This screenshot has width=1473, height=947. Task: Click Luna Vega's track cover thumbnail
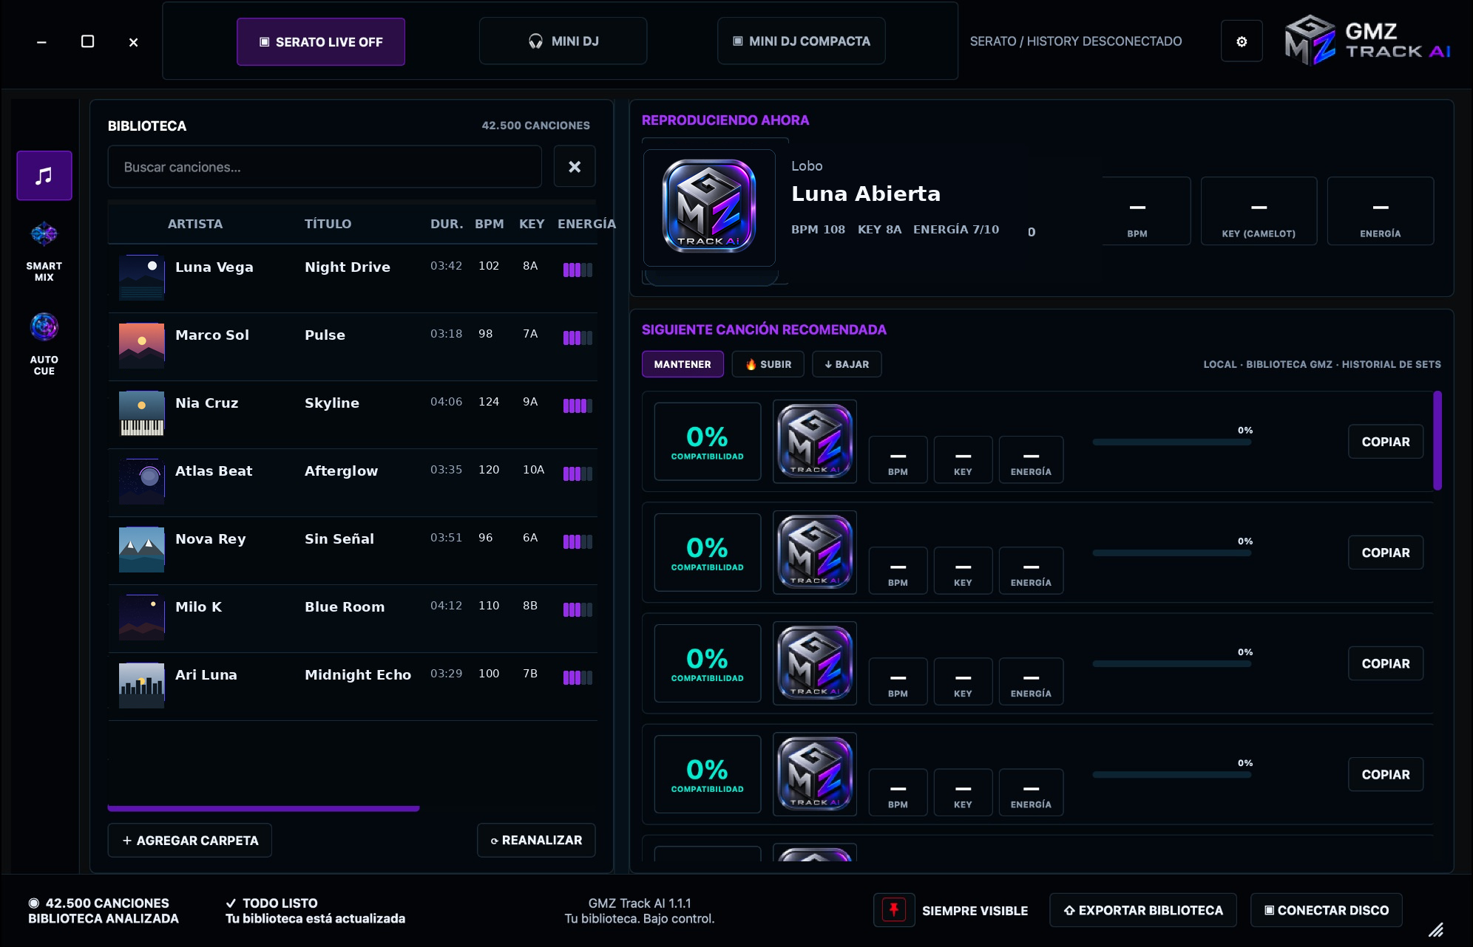[x=141, y=278]
